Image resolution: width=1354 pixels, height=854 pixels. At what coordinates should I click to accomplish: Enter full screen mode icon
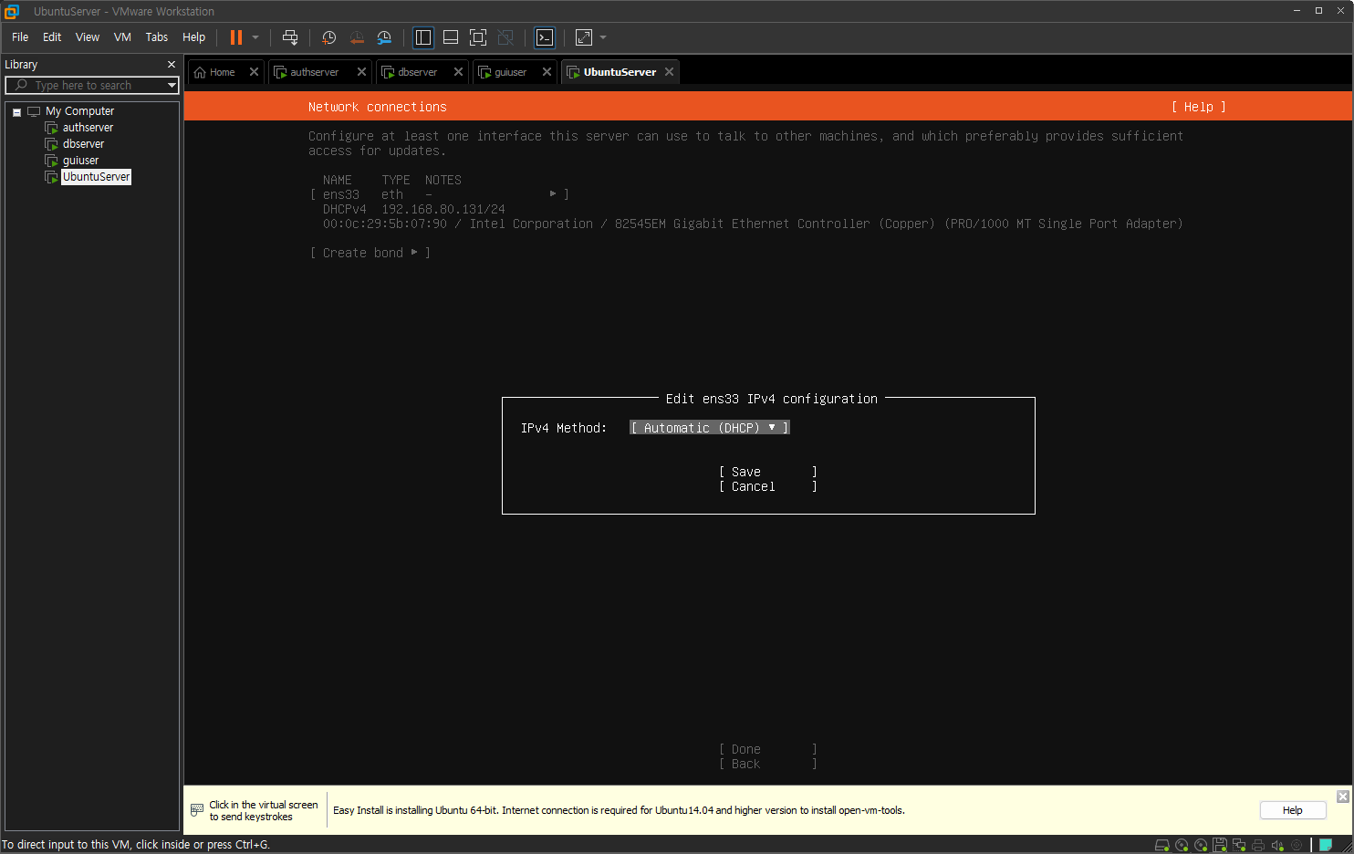tap(478, 37)
